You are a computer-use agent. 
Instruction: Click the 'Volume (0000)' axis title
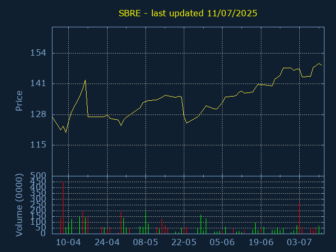pyautogui.click(x=19, y=205)
